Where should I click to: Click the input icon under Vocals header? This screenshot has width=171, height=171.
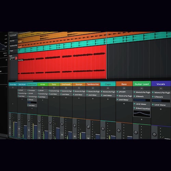click(x=161, y=89)
